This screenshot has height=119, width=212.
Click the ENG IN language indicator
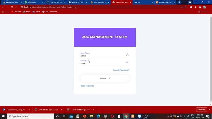click(x=193, y=116)
